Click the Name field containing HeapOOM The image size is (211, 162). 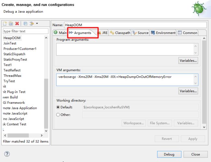[135, 25]
